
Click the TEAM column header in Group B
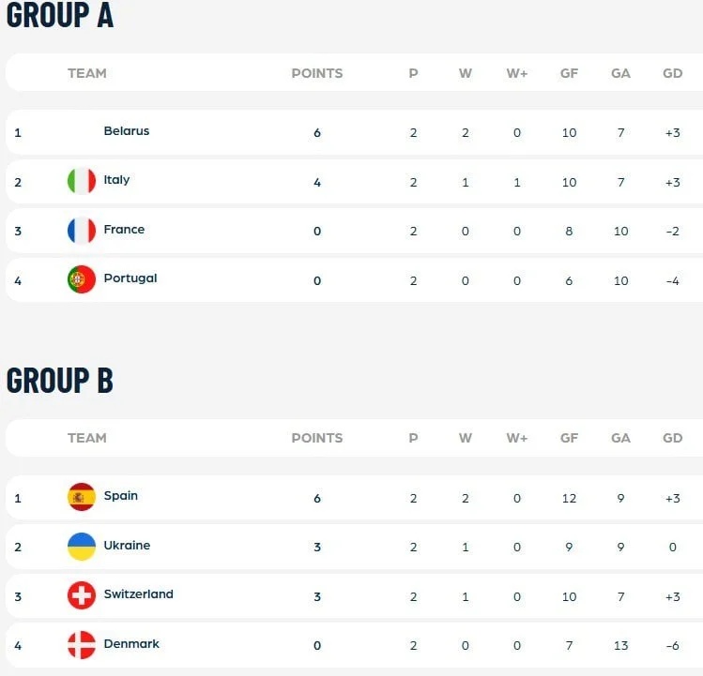click(x=87, y=438)
